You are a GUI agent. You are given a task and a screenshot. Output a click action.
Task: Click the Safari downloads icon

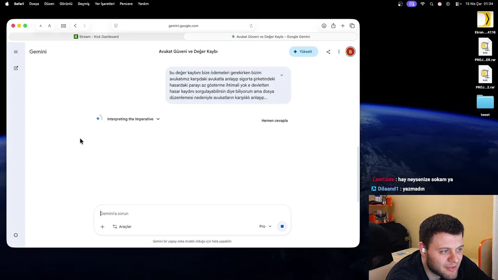(x=324, y=26)
